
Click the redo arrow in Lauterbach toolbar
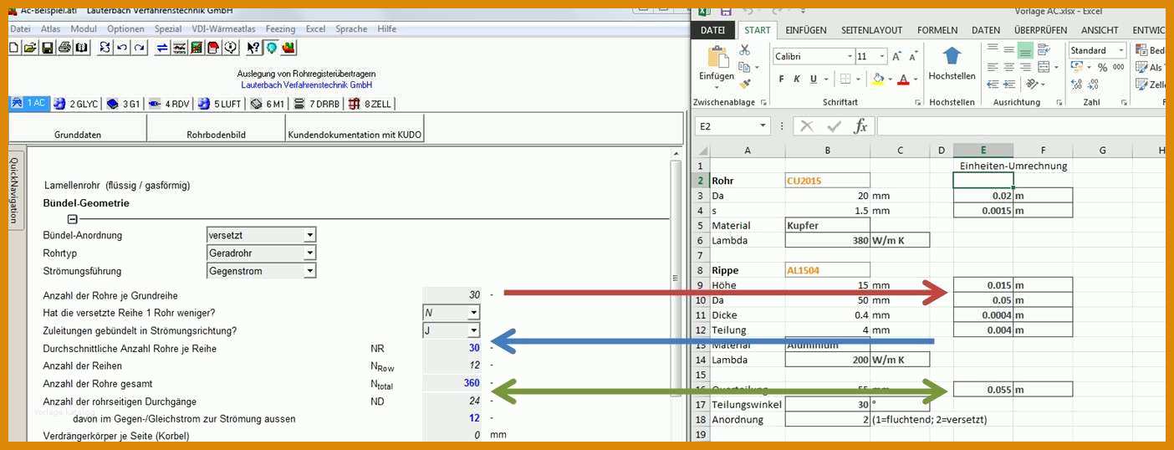click(x=139, y=48)
